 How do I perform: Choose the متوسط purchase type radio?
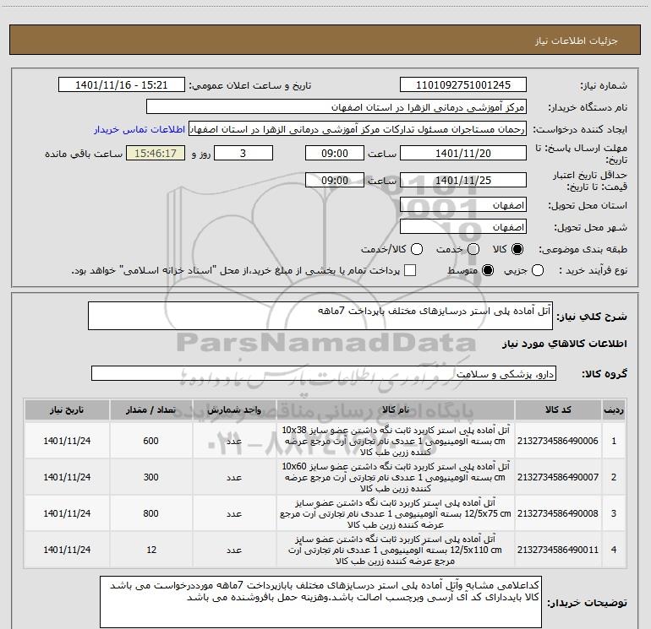point(488,271)
